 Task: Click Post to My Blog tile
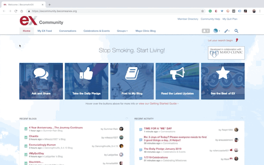point(132,81)
